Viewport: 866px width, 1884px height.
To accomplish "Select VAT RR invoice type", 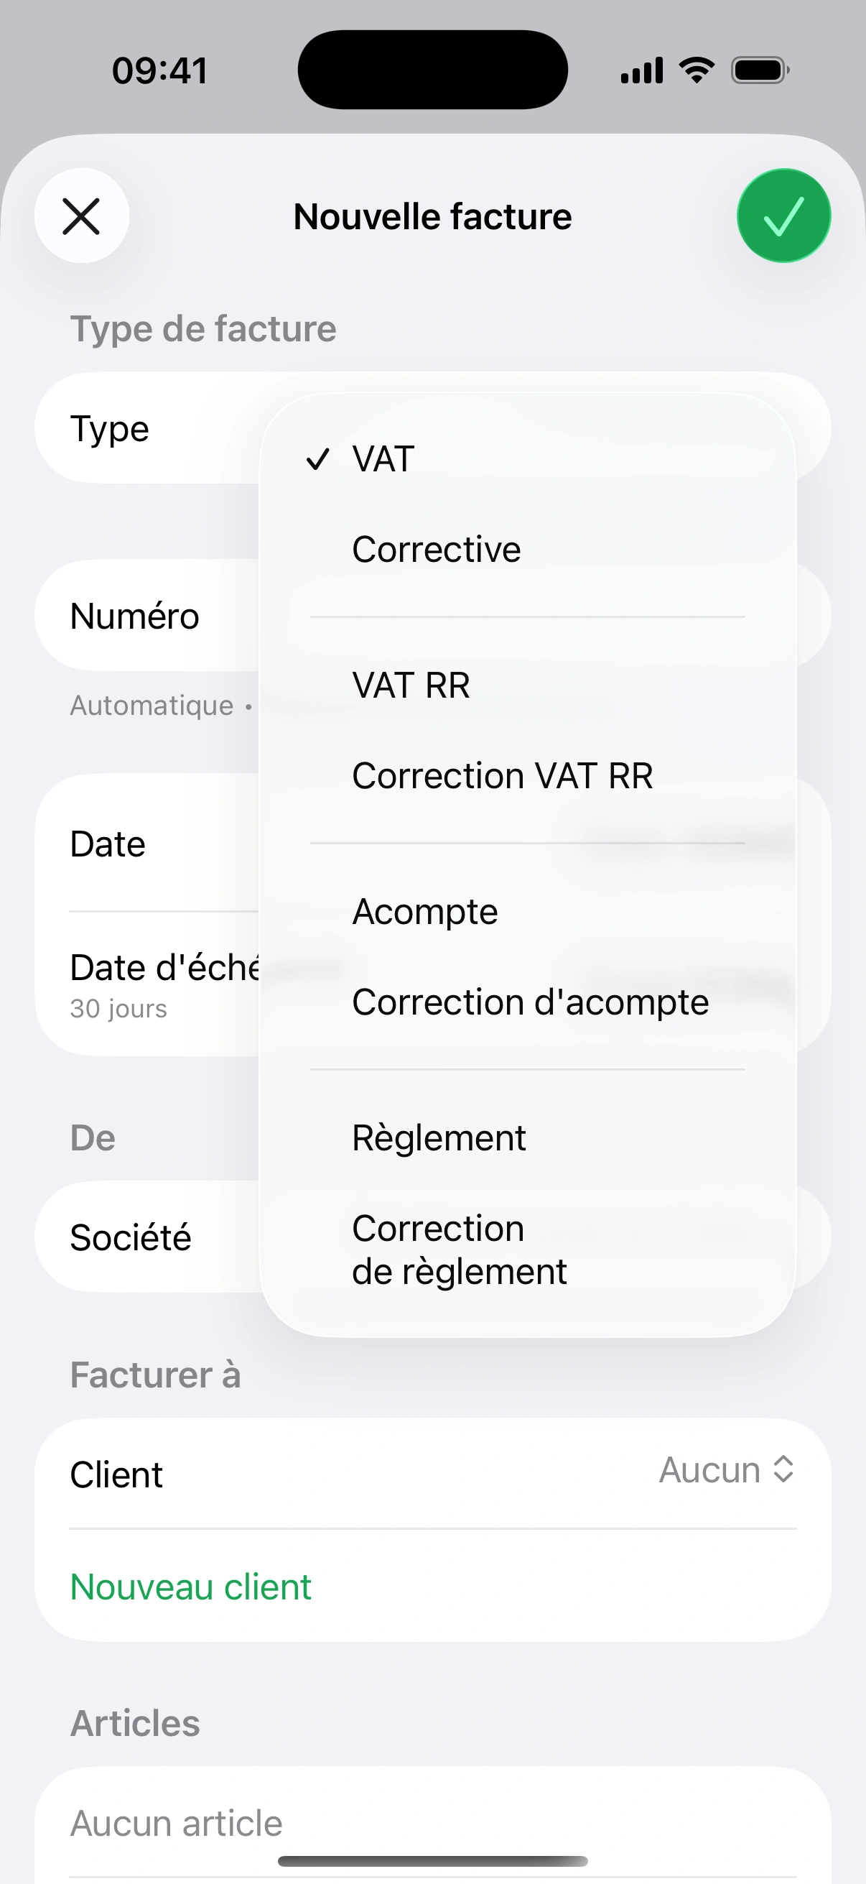I will pyautogui.click(x=411, y=685).
